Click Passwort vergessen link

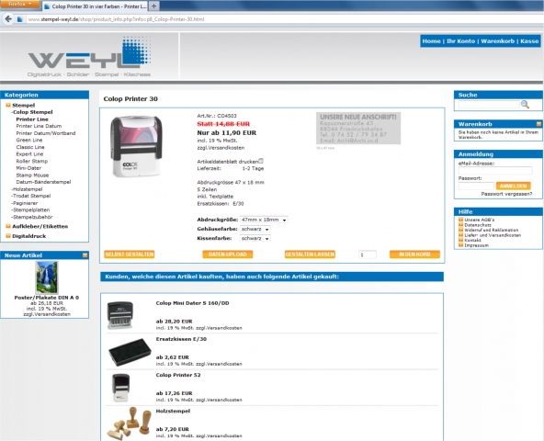(506, 194)
